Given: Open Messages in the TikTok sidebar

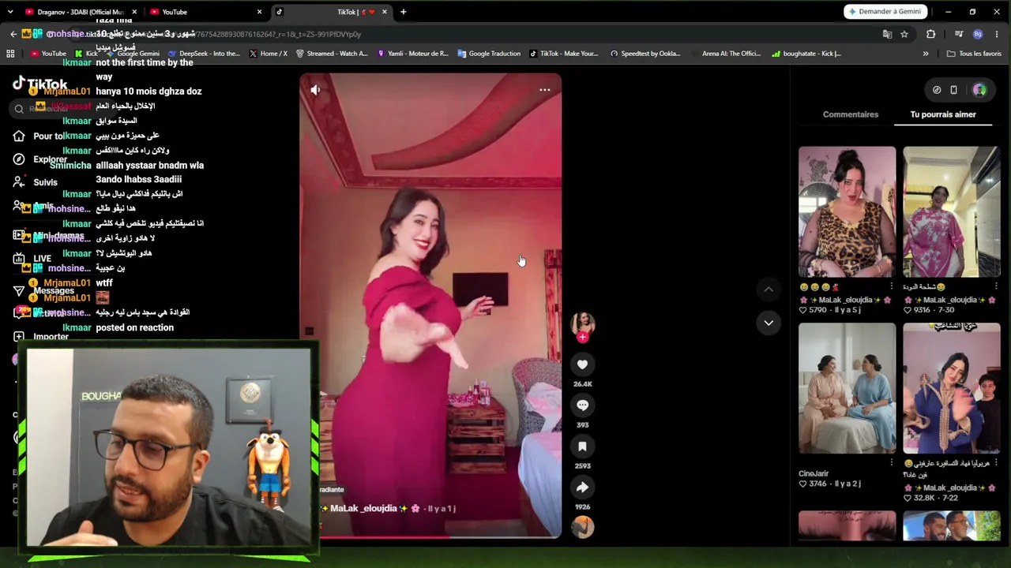Looking at the screenshot, I should tap(43, 291).
